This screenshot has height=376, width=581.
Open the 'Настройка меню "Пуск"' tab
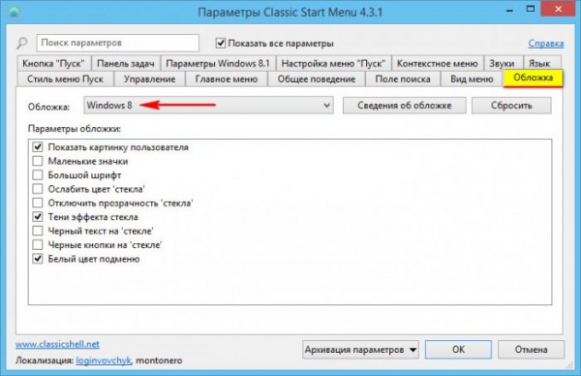333,63
